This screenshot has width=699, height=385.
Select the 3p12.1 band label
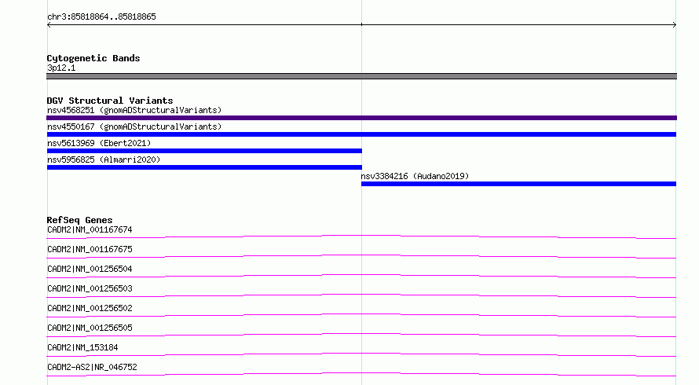click(61, 68)
